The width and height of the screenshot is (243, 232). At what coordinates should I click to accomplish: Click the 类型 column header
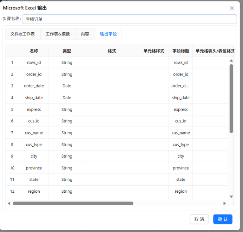pyautogui.click(x=67, y=51)
